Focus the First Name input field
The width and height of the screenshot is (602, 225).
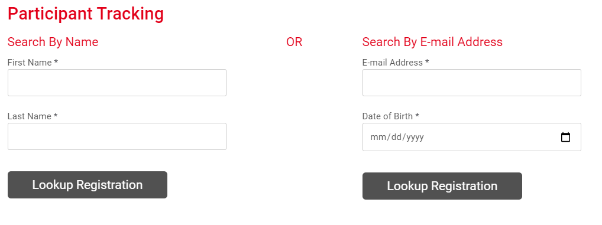(x=117, y=83)
